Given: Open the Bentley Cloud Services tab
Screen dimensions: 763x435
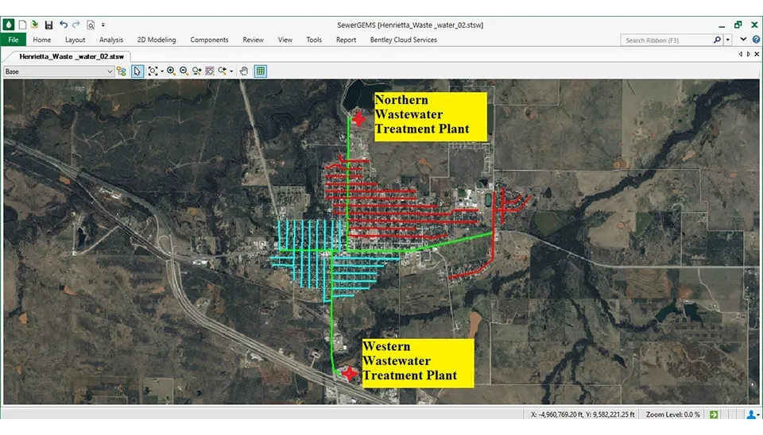Looking at the screenshot, I should pyautogui.click(x=403, y=40).
